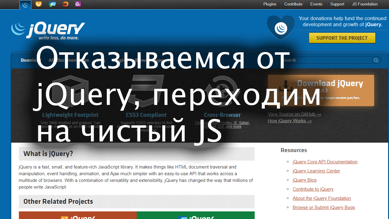Open the jQuery project icon in top bar
The image size is (389, 219).
(x=26, y=4)
